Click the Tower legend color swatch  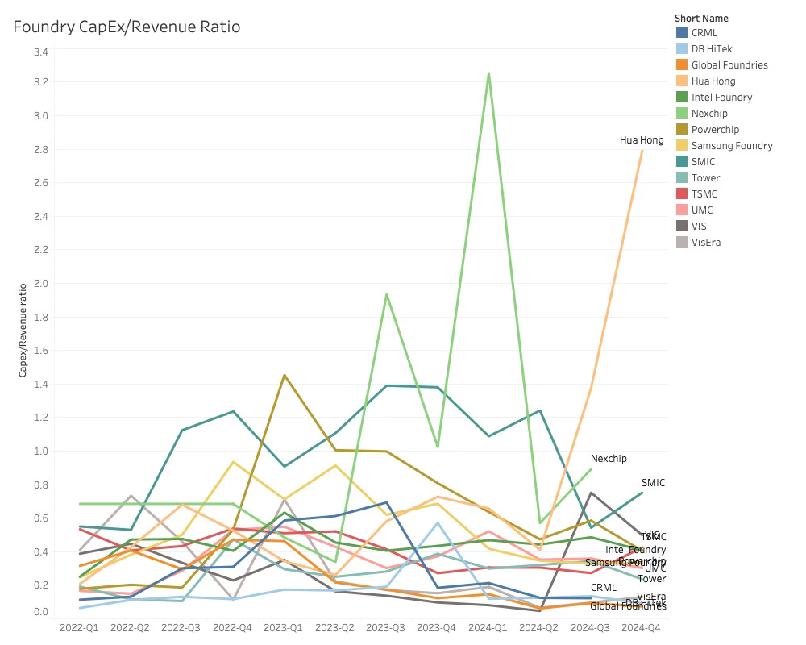(x=682, y=177)
